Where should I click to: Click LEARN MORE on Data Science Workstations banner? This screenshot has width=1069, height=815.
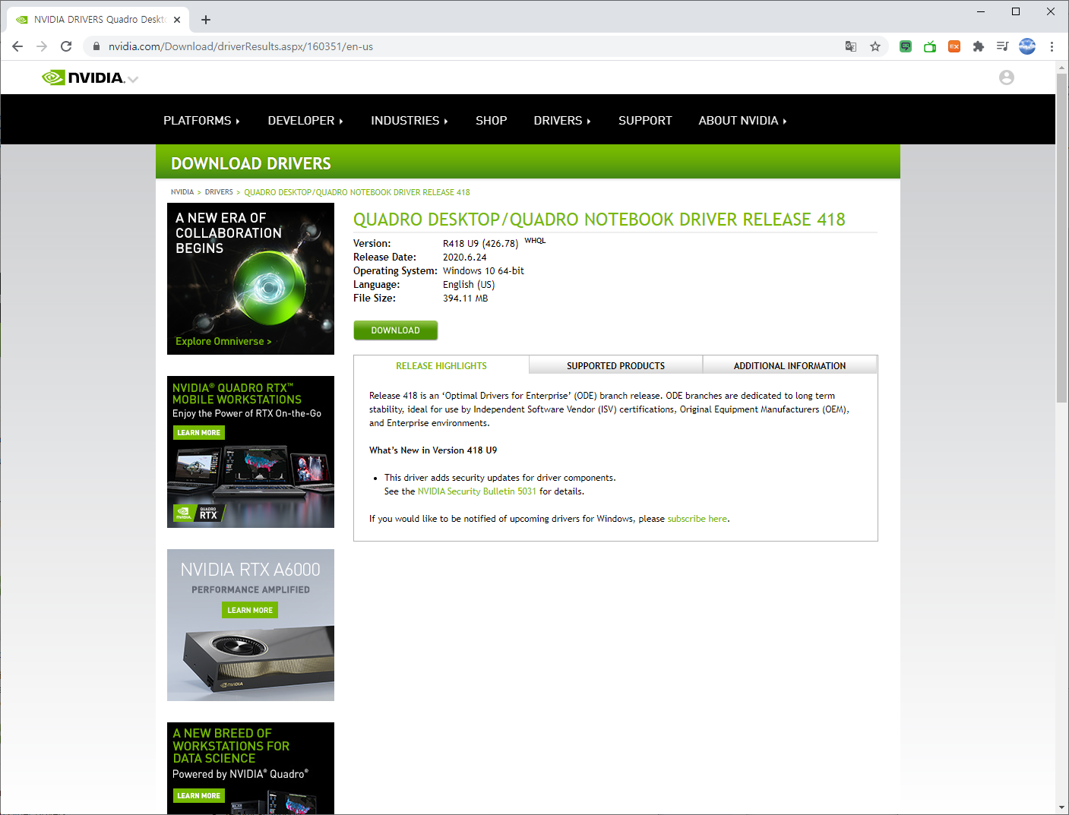click(199, 795)
